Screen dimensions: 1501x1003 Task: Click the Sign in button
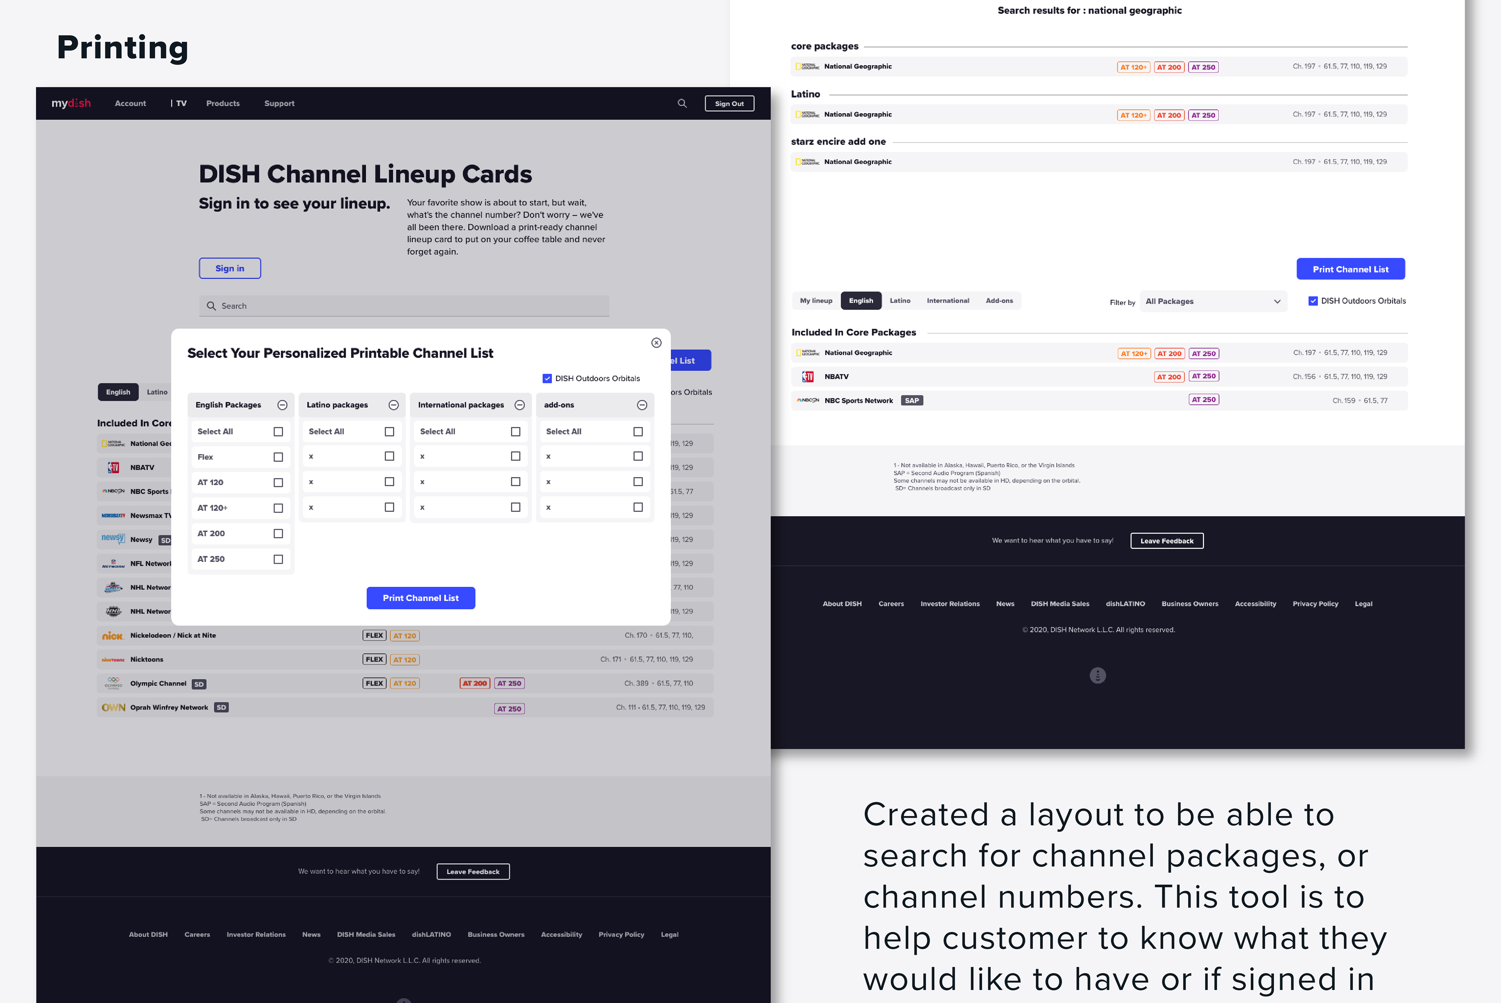(229, 269)
